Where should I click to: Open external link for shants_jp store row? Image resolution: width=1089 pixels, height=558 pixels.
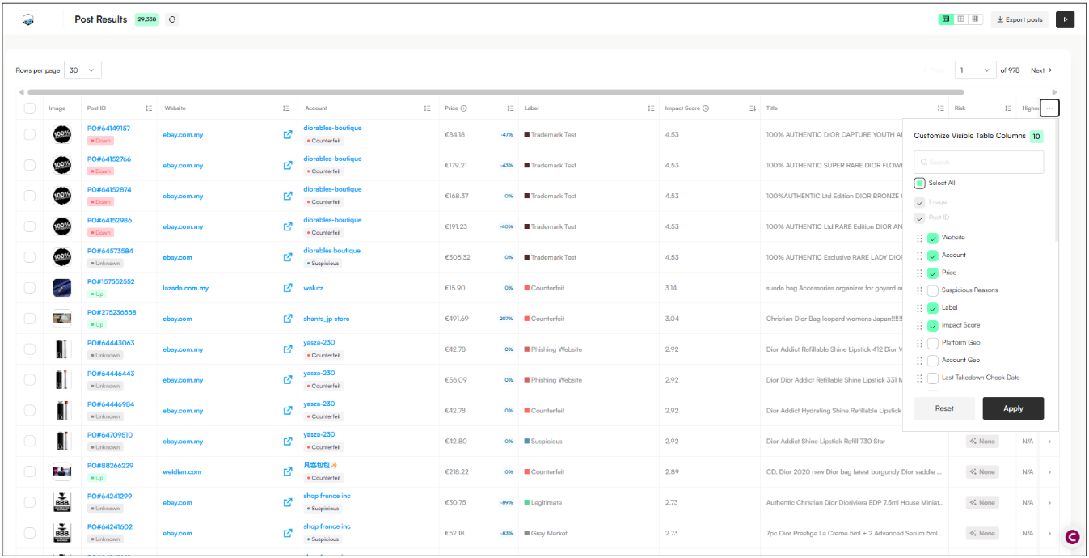coord(287,319)
